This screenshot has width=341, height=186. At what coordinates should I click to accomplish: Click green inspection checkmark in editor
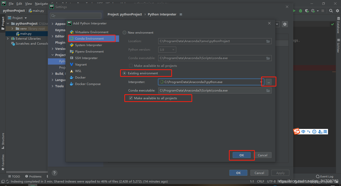point(332,24)
